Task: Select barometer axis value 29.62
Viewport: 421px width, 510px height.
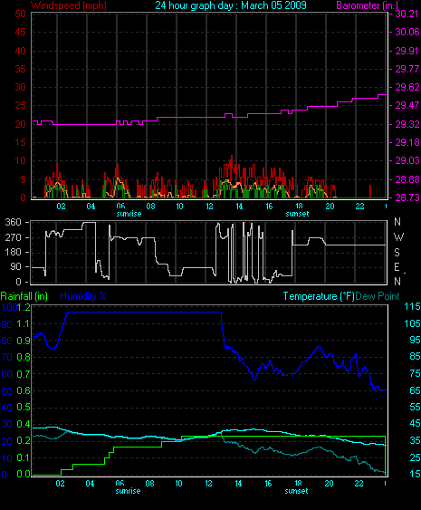Action: tap(407, 87)
